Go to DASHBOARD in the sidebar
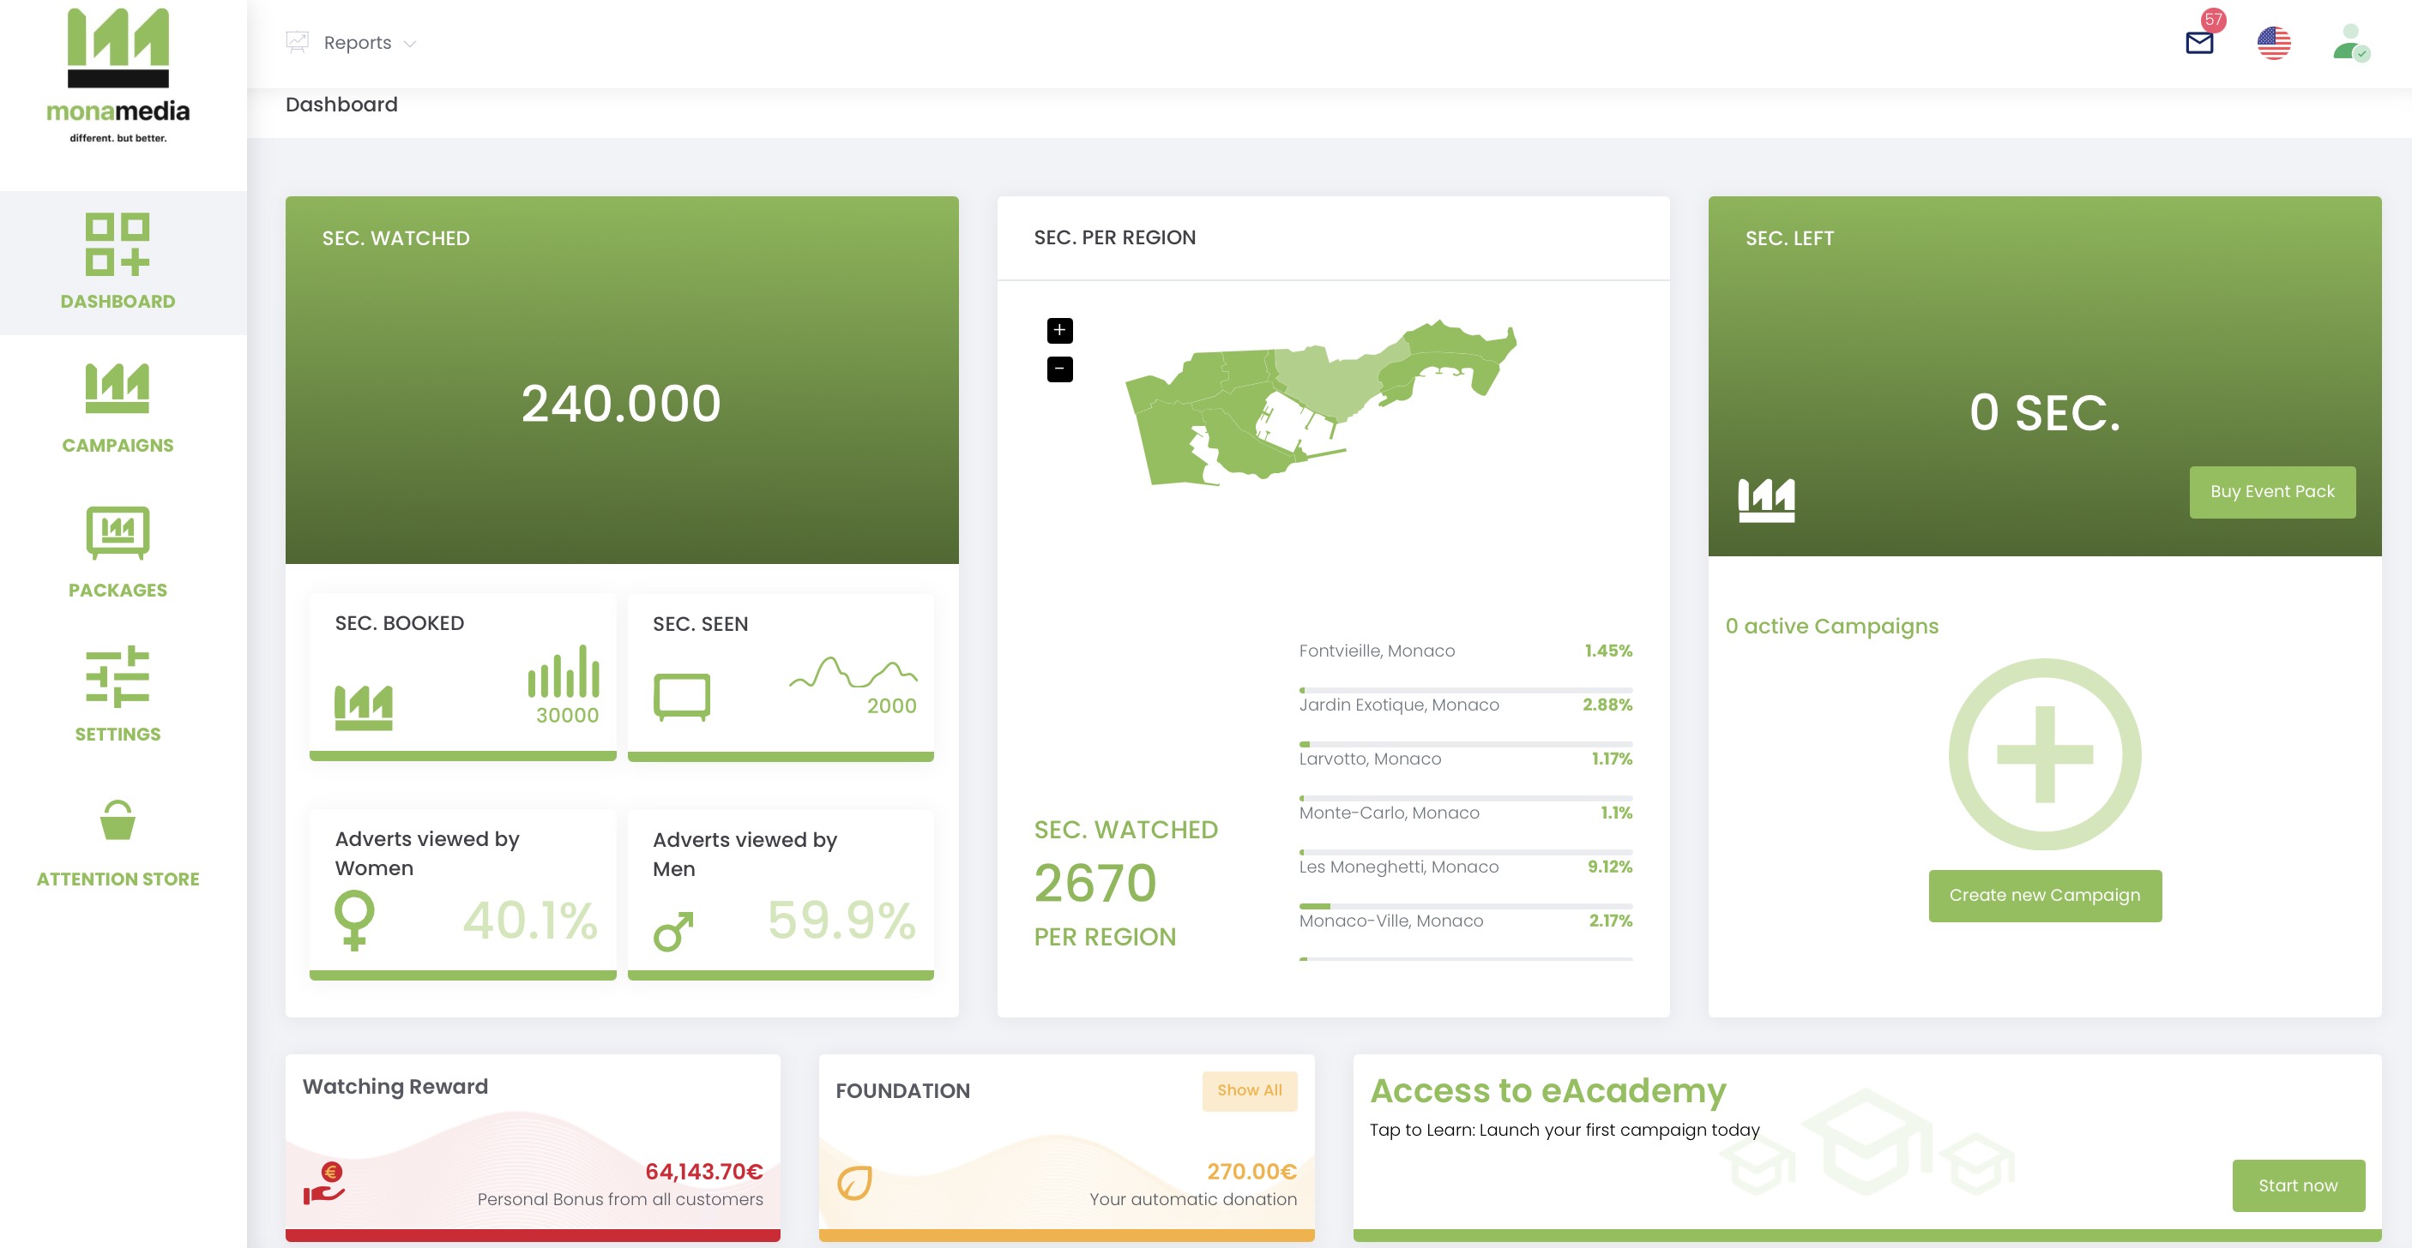Image resolution: width=2412 pixels, height=1248 pixels. click(118, 301)
